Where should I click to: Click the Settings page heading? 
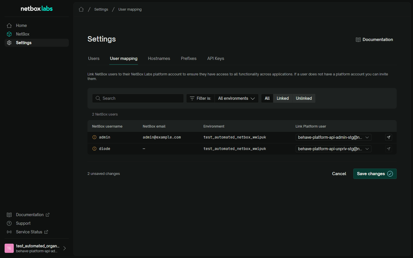pyautogui.click(x=102, y=39)
